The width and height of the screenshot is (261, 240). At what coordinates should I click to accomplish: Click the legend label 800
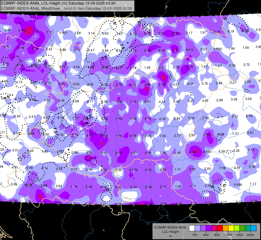217,235
